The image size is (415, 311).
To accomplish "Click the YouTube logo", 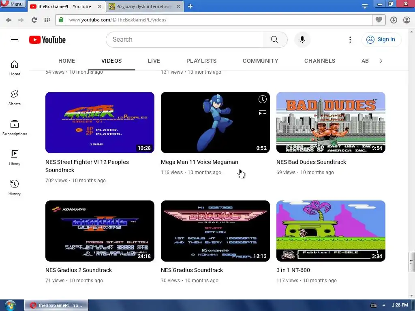I will (47, 40).
